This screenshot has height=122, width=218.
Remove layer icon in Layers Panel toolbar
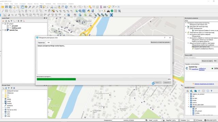tap(24, 21)
